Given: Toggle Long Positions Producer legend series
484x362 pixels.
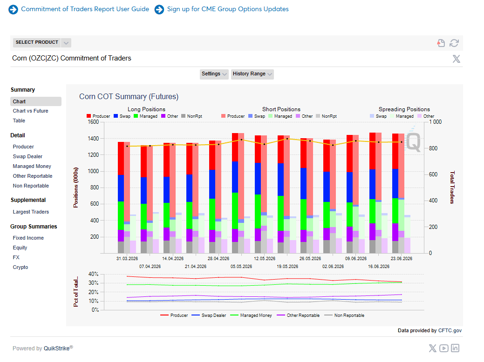Looking at the screenshot, I should [x=98, y=116].
